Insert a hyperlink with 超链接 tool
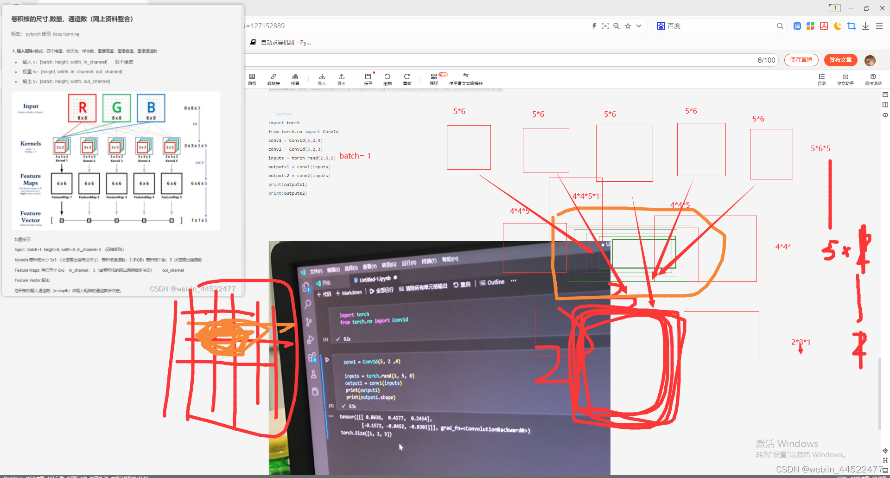 click(x=273, y=79)
